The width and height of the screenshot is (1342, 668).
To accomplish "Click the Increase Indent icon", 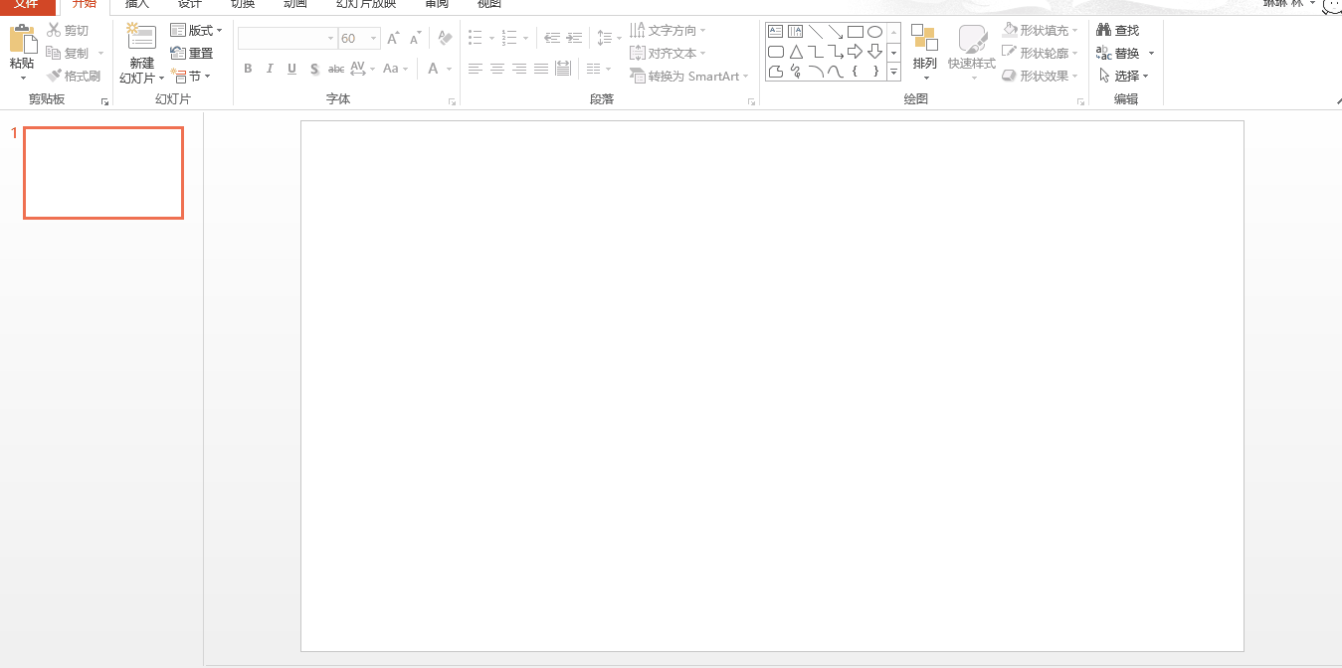I will tap(574, 39).
